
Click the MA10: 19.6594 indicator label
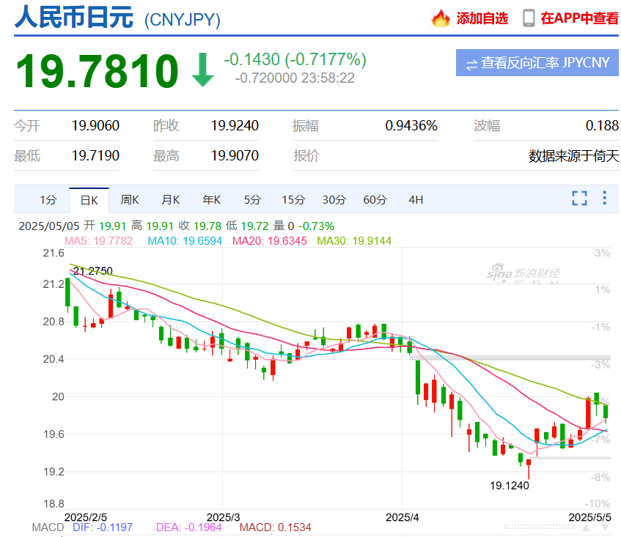pos(185,240)
